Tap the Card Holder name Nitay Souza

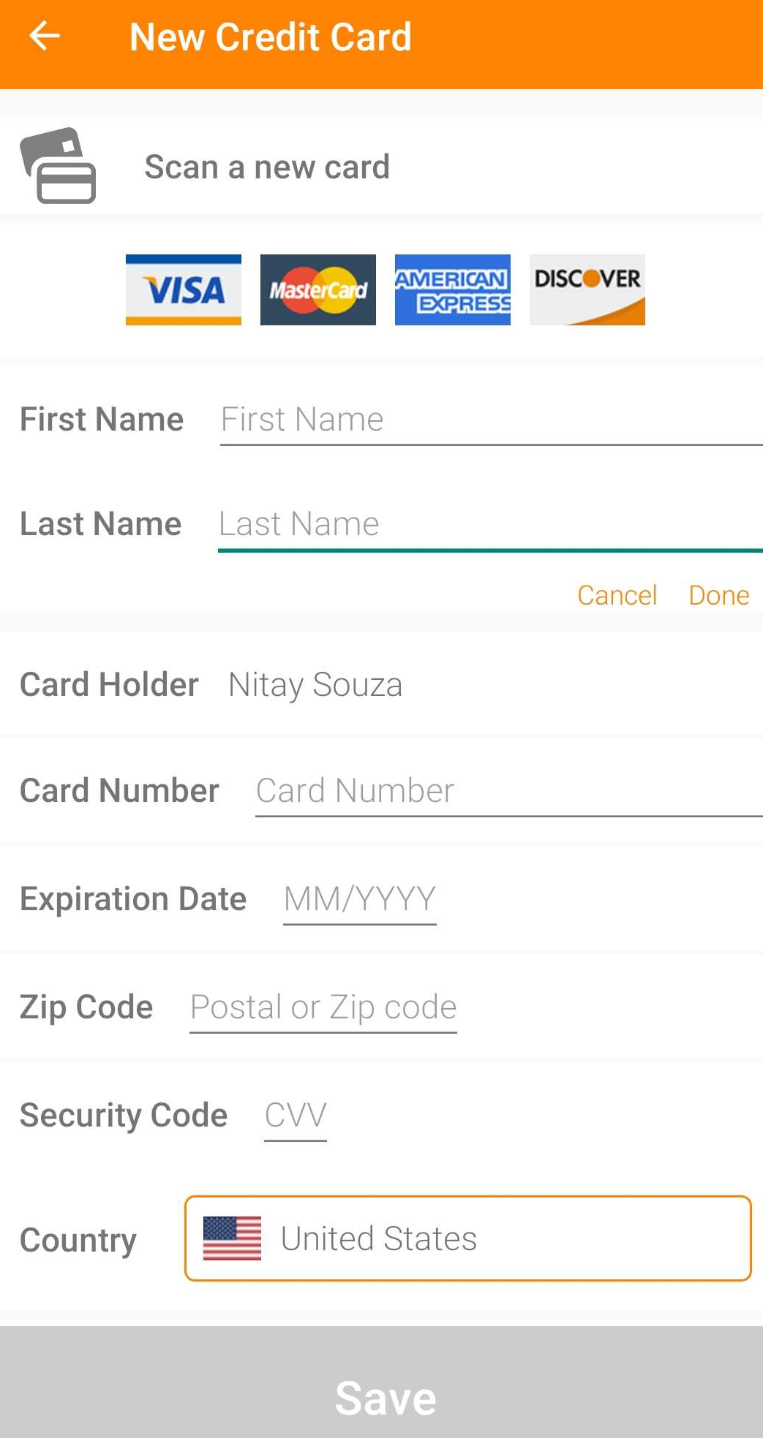click(x=315, y=685)
